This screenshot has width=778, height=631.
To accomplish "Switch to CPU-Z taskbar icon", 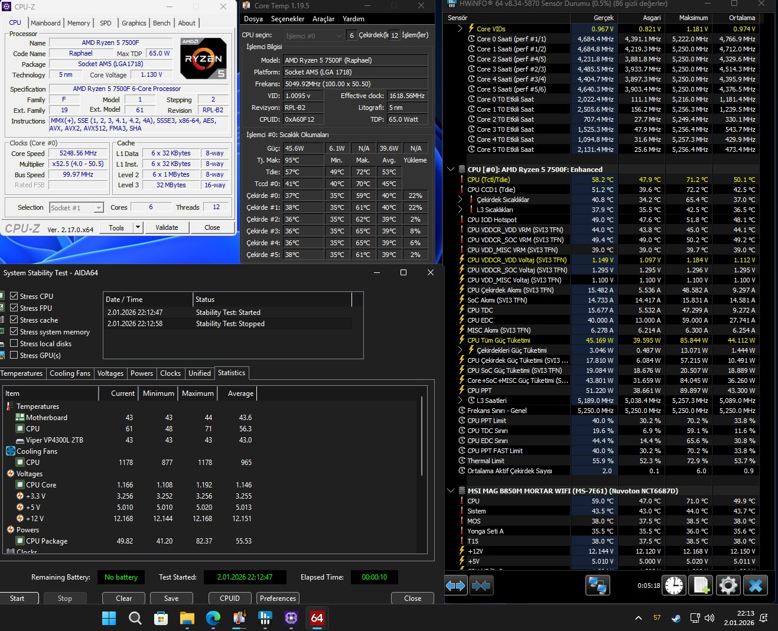I will [291, 618].
